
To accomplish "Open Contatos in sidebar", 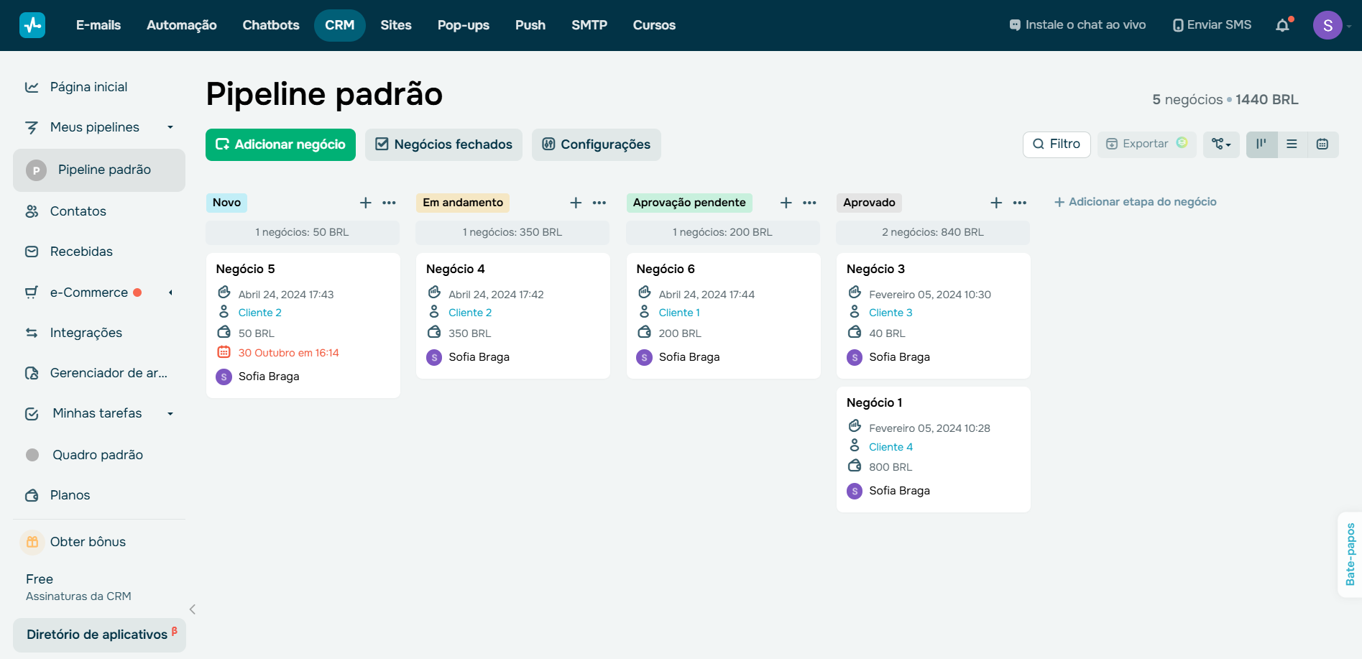I will [78, 211].
